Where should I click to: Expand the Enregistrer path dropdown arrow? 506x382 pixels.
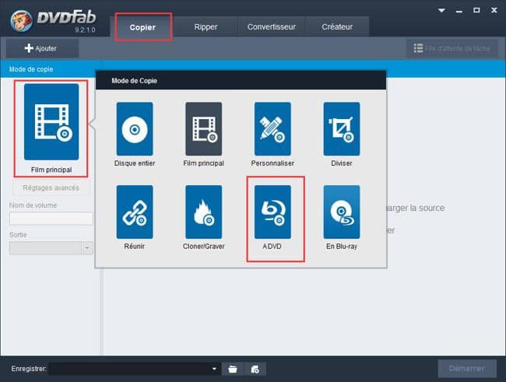214,369
